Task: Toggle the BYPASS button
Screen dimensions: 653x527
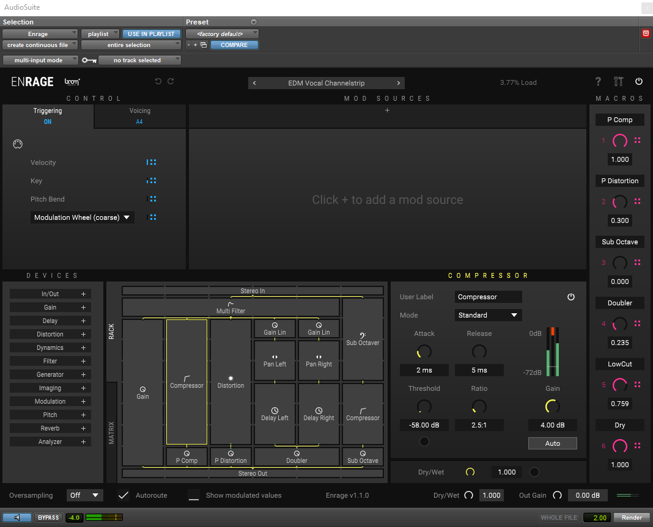Action: tap(48, 517)
